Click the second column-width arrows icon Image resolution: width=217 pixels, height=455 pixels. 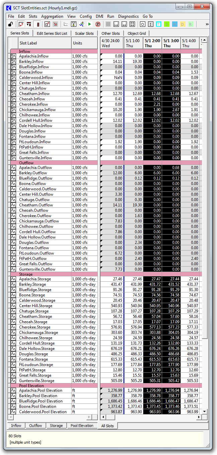coord(124,24)
